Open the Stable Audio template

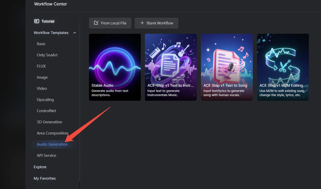115,67
